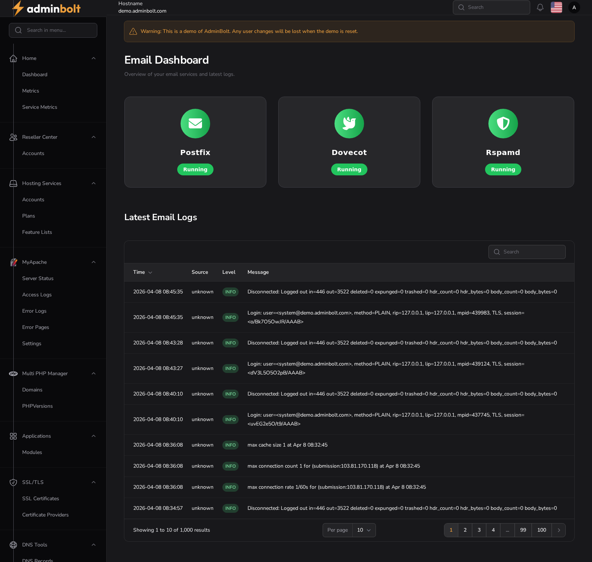Image resolution: width=592 pixels, height=562 pixels.
Task: Collapse the Applications section
Action: pyautogui.click(x=94, y=436)
